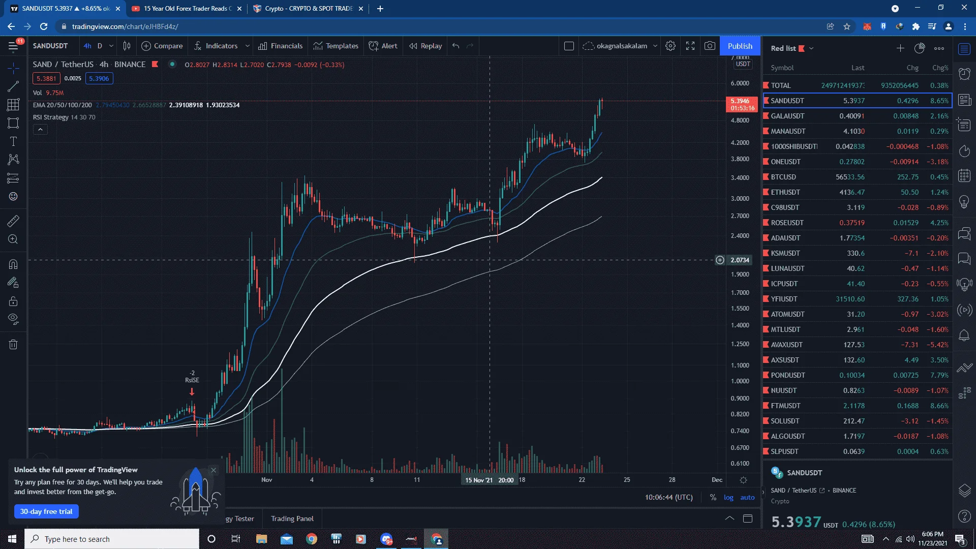Click the red flag next to Red list
The height and width of the screenshot is (549, 976).
tap(802, 48)
